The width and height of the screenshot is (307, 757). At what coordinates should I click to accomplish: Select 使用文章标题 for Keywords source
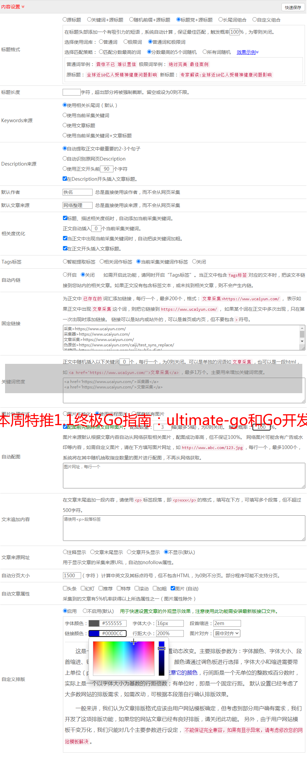coord(65,125)
